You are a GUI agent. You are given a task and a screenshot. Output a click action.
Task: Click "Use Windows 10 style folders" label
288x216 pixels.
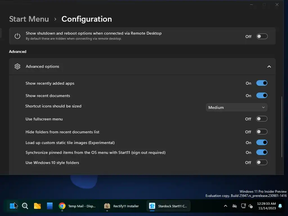coord(52,163)
